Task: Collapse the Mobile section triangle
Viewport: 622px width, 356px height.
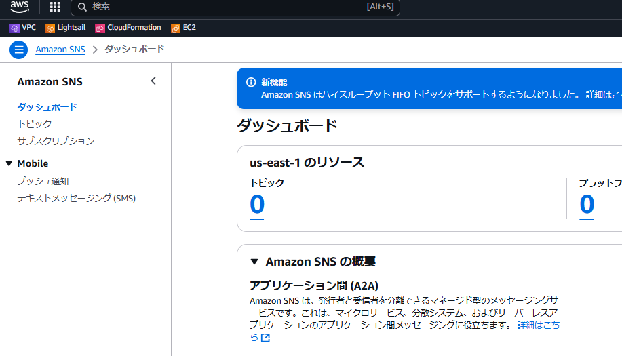Action: (x=9, y=163)
